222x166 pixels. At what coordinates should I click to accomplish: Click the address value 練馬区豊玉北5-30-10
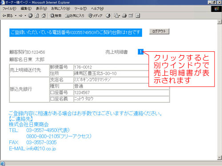(95, 73)
